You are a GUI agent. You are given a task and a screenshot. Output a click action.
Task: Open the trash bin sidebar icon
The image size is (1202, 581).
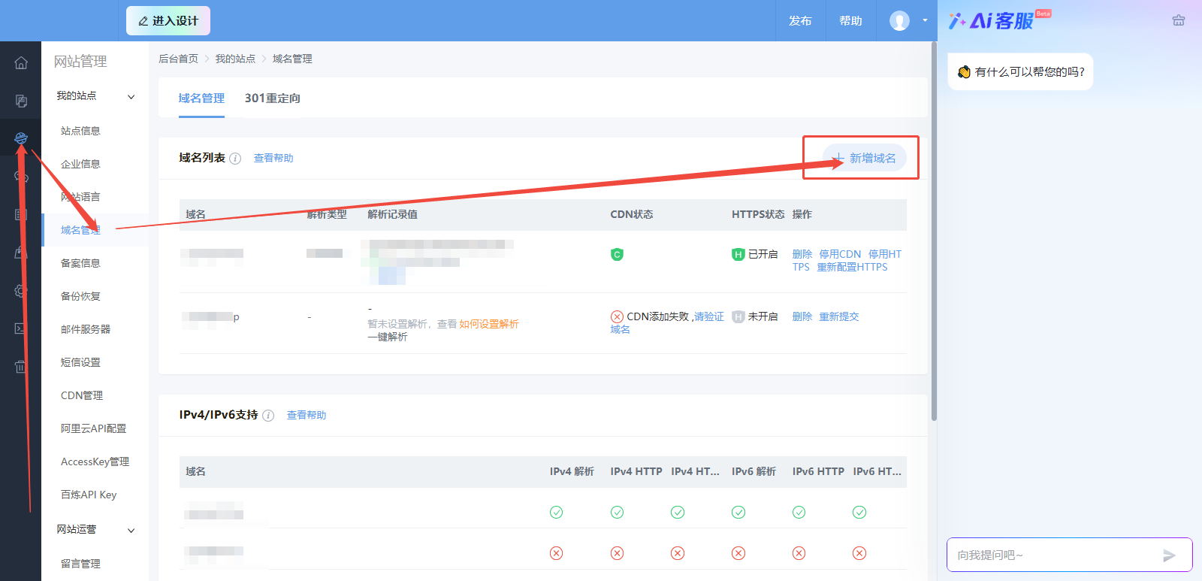coord(21,367)
